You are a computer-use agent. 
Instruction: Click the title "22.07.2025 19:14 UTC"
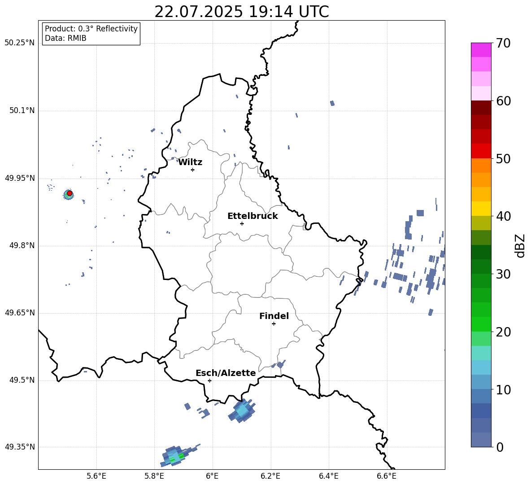(241, 12)
